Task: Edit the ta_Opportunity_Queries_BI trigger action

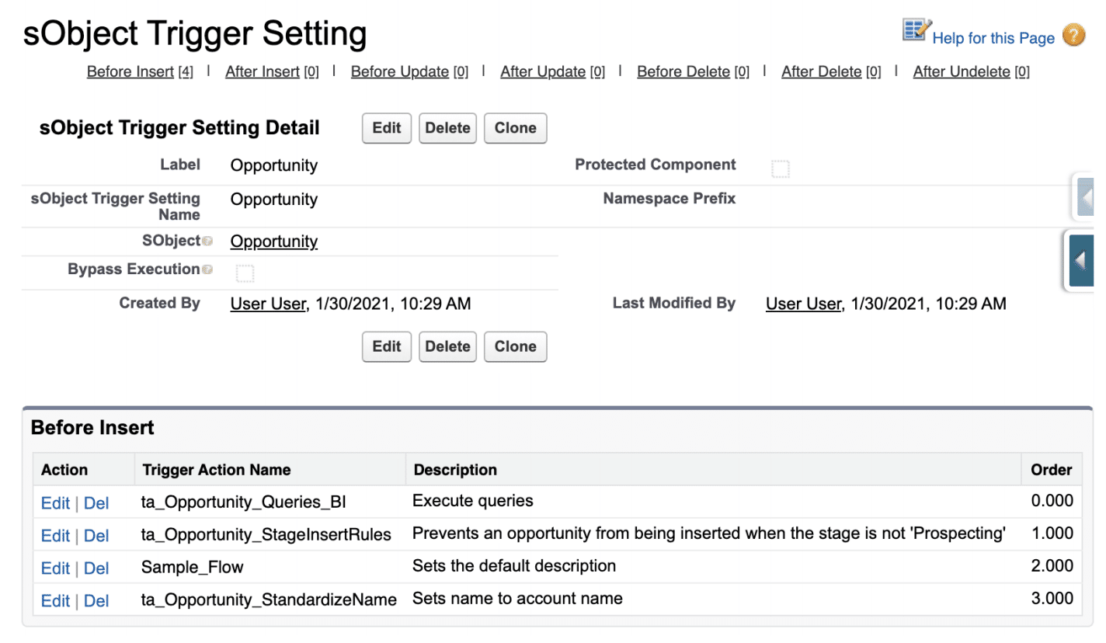Action: click(55, 502)
